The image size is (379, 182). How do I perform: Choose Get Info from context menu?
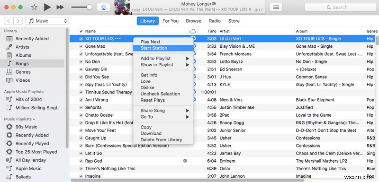163,75
